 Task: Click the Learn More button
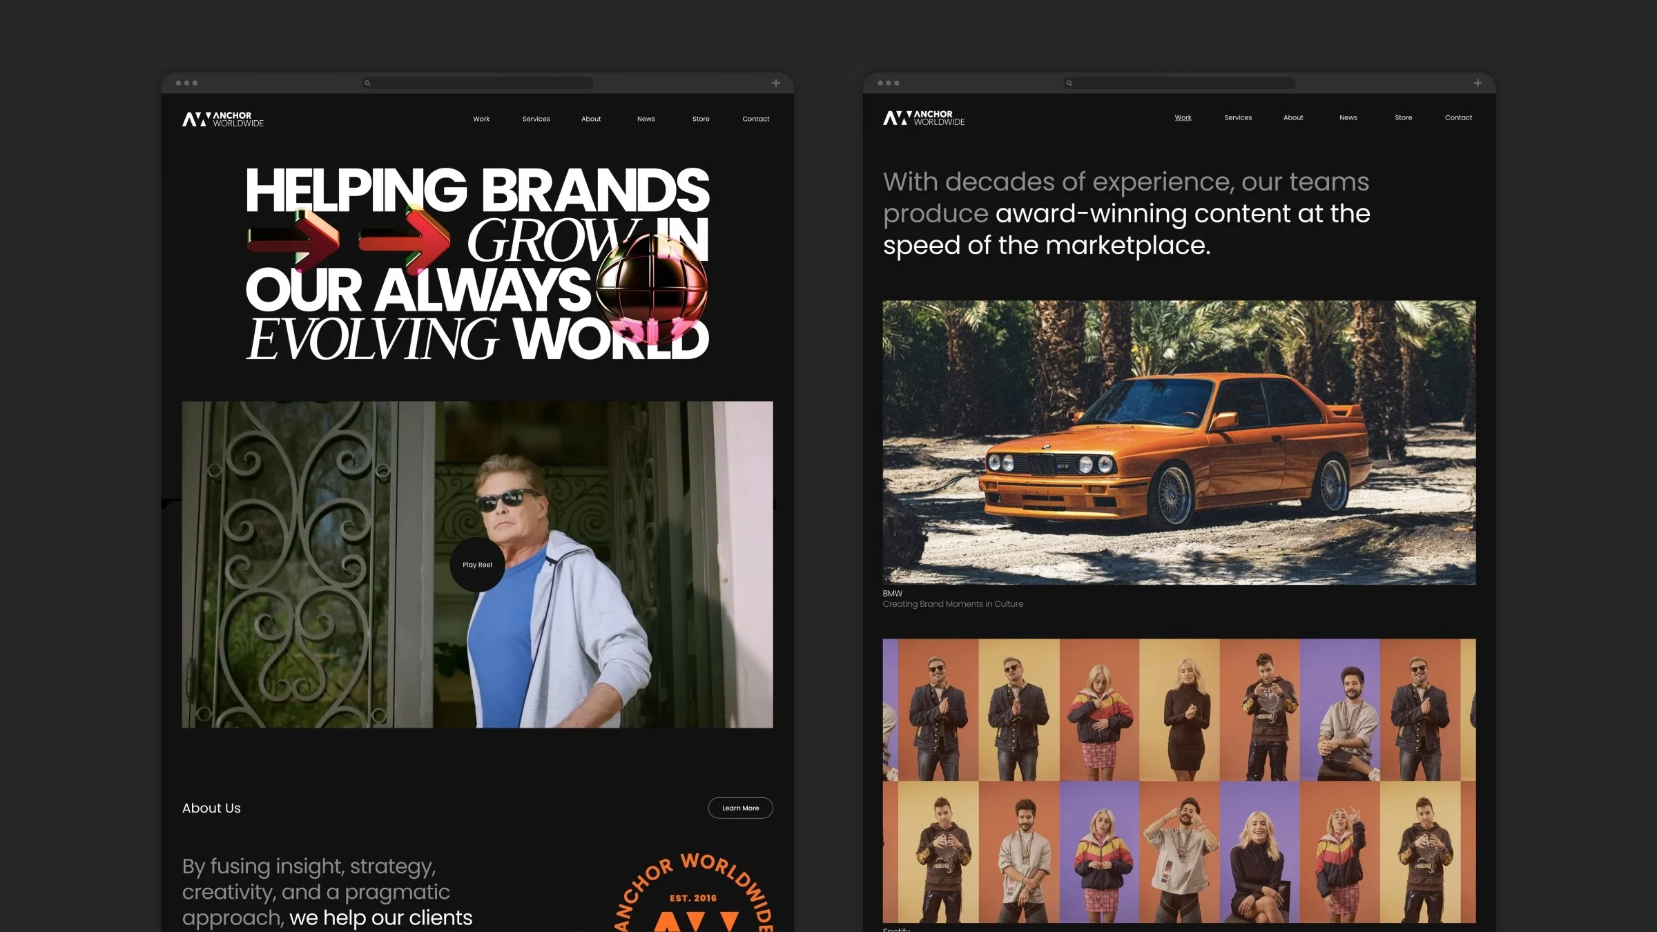740,808
